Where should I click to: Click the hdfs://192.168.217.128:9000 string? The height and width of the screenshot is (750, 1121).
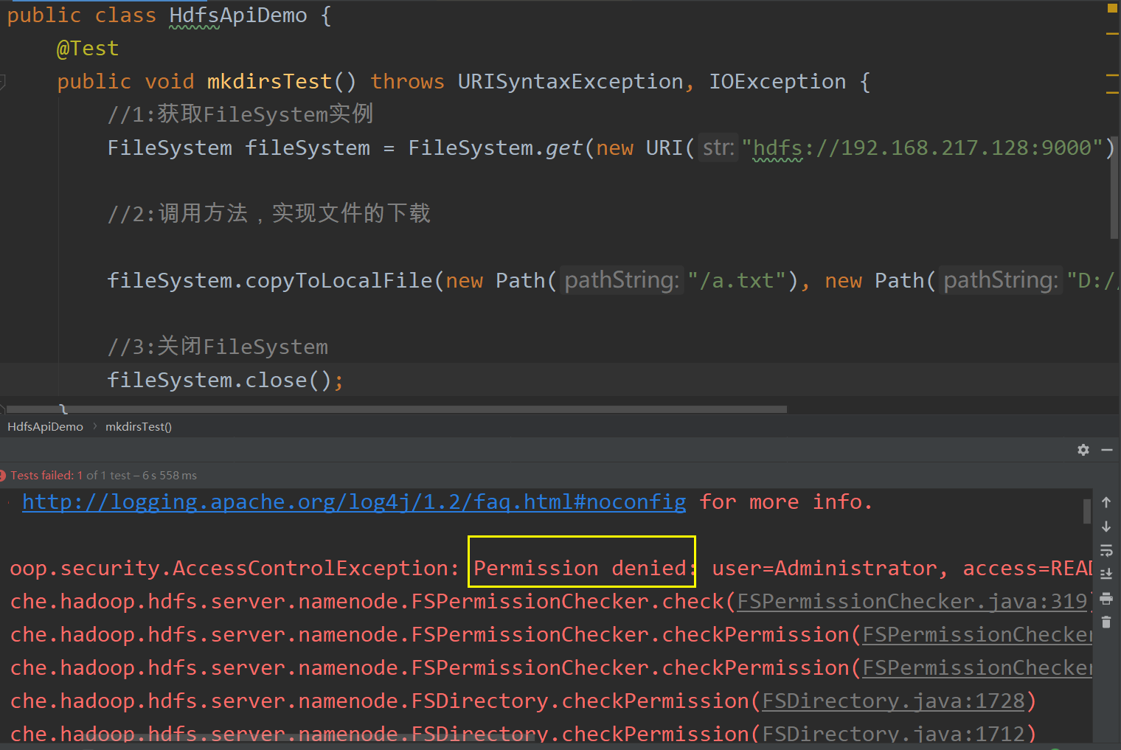[922, 148]
